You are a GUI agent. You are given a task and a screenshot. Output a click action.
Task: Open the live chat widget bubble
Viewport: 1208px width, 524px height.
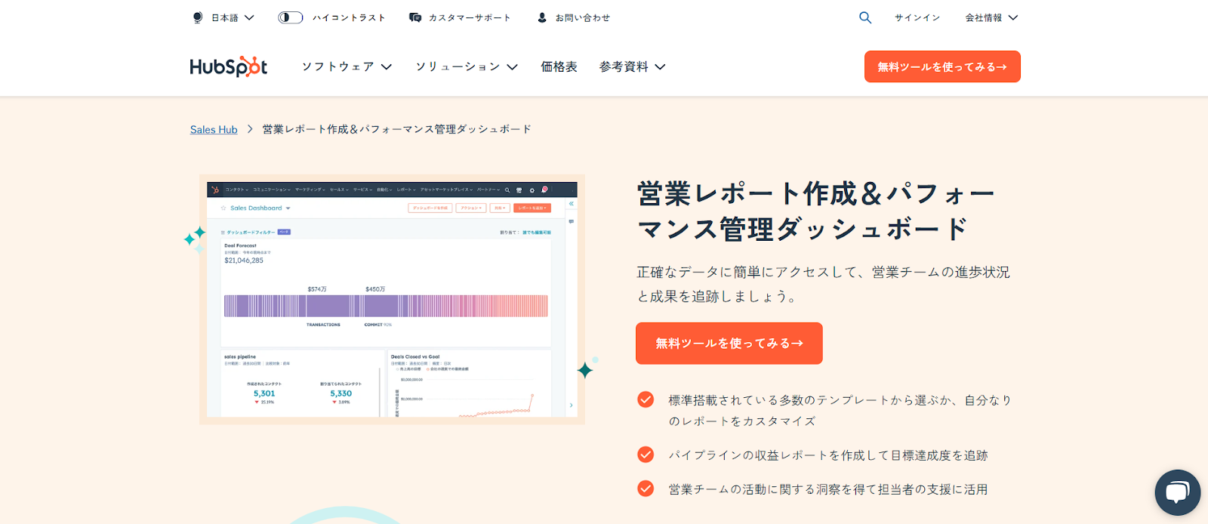pyautogui.click(x=1178, y=492)
